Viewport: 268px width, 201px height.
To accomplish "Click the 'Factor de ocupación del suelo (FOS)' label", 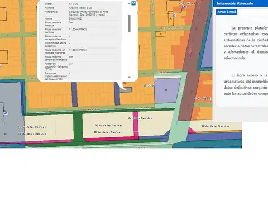I will tap(56, 66).
